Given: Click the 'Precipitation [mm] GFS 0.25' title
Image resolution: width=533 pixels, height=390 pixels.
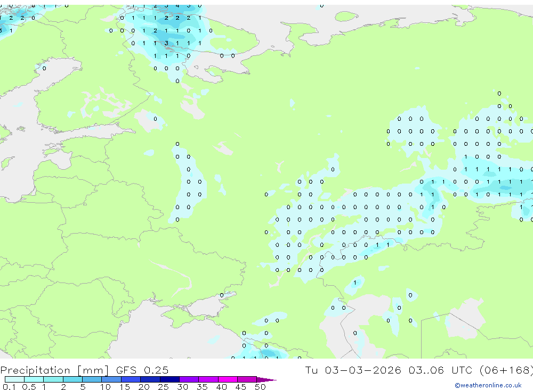Looking at the screenshot, I should pyautogui.click(x=84, y=370).
